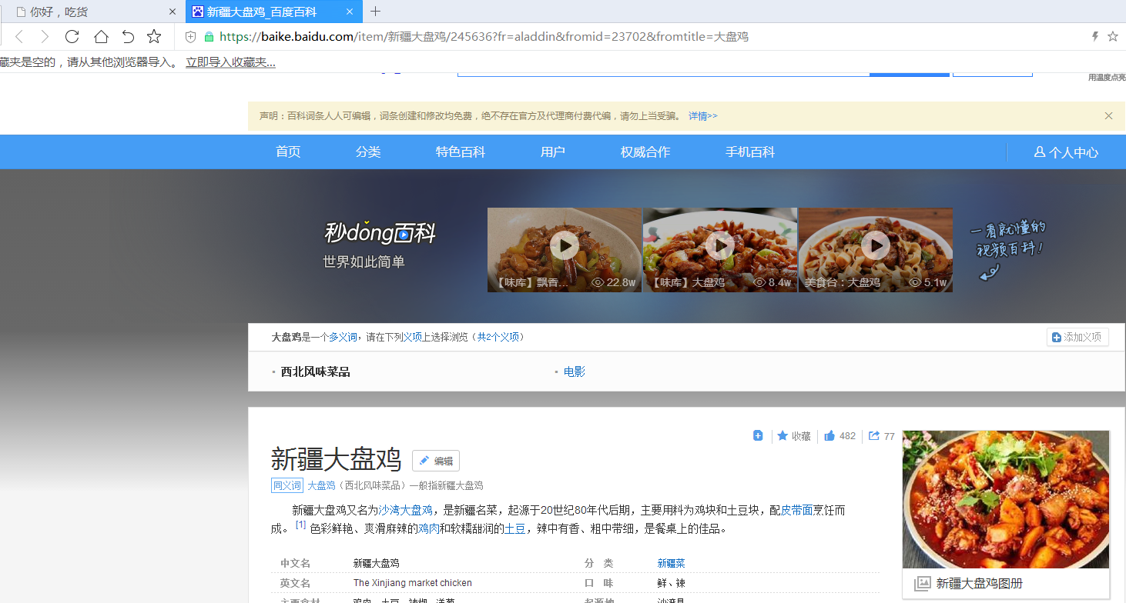Open the 分类 nav item

point(368,152)
